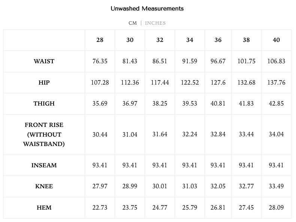Select hip value 122.52 for size 34

click(x=190, y=82)
